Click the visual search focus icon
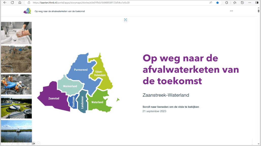This screenshot has height=146, width=261. click(125, 20)
